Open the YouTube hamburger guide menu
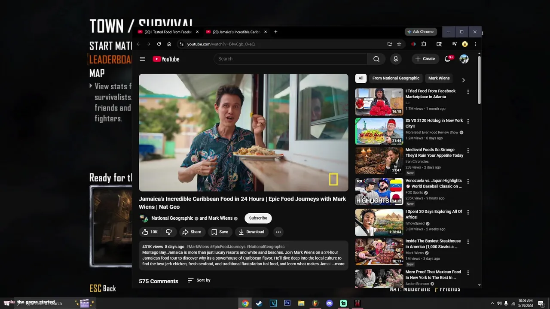 [142, 59]
